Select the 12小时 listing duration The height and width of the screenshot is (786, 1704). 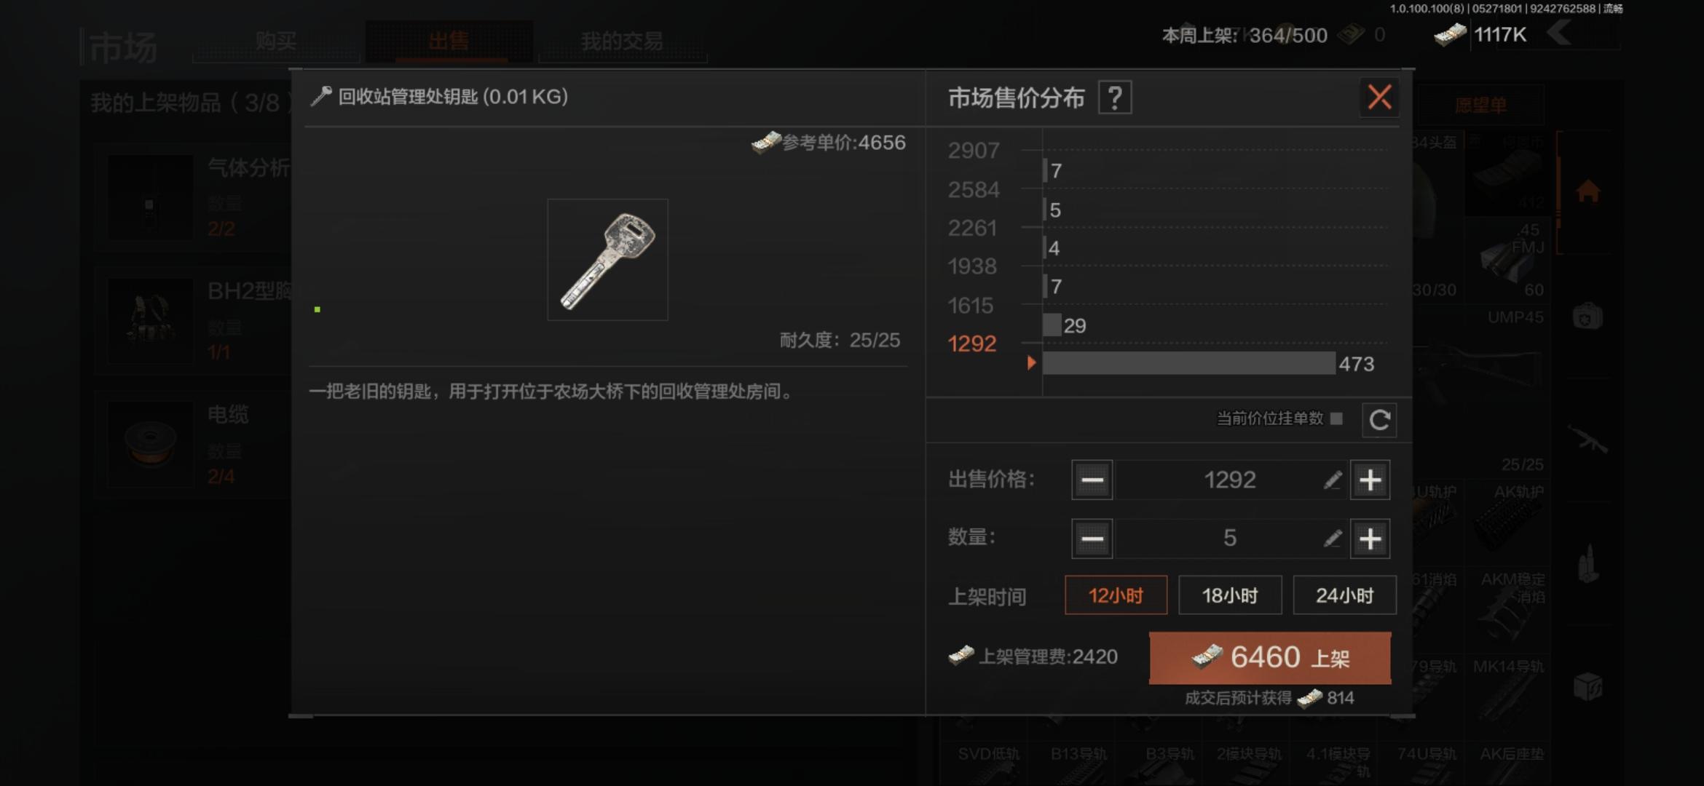(1116, 595)
